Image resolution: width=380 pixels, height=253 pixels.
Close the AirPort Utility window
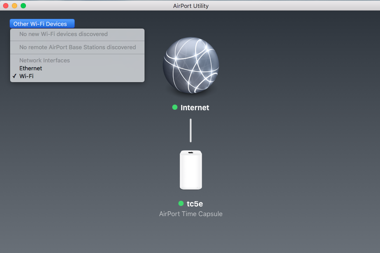point(6,6)
